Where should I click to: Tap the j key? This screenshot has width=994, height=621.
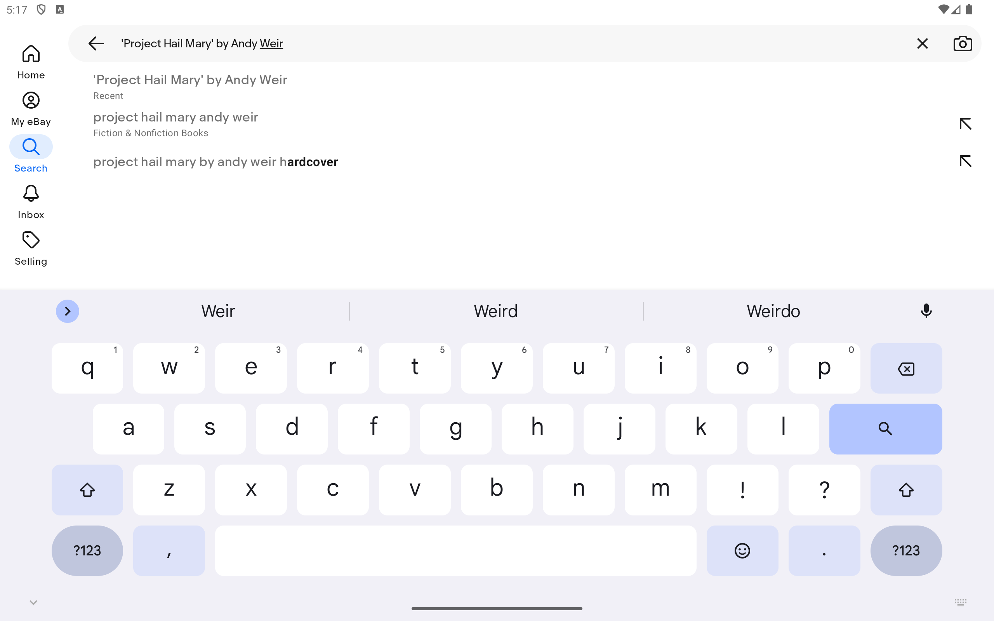pos(619,429)
